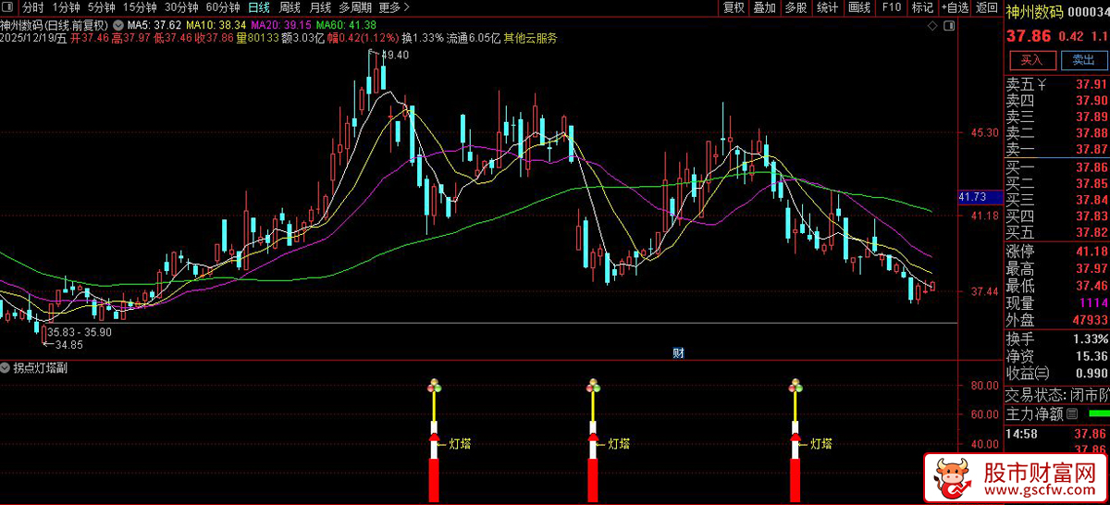
Task: Select the 1分钟 period
Action: (x=66, y=7)
